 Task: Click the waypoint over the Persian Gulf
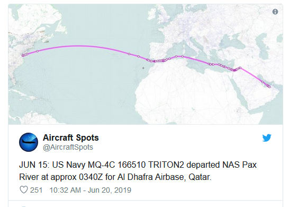click(x=263, y=82)
